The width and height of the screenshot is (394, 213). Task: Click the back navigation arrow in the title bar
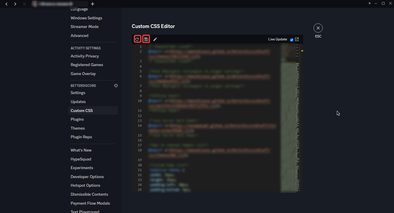coord(6,4)
